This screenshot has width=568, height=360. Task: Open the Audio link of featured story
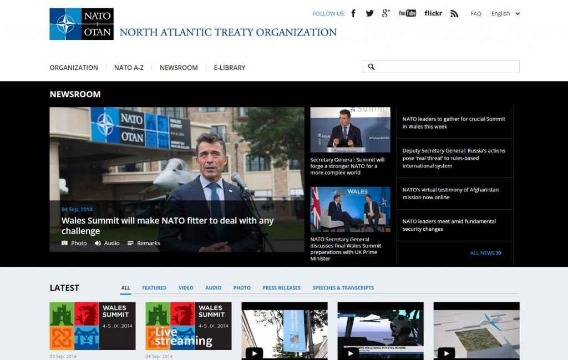112,243
